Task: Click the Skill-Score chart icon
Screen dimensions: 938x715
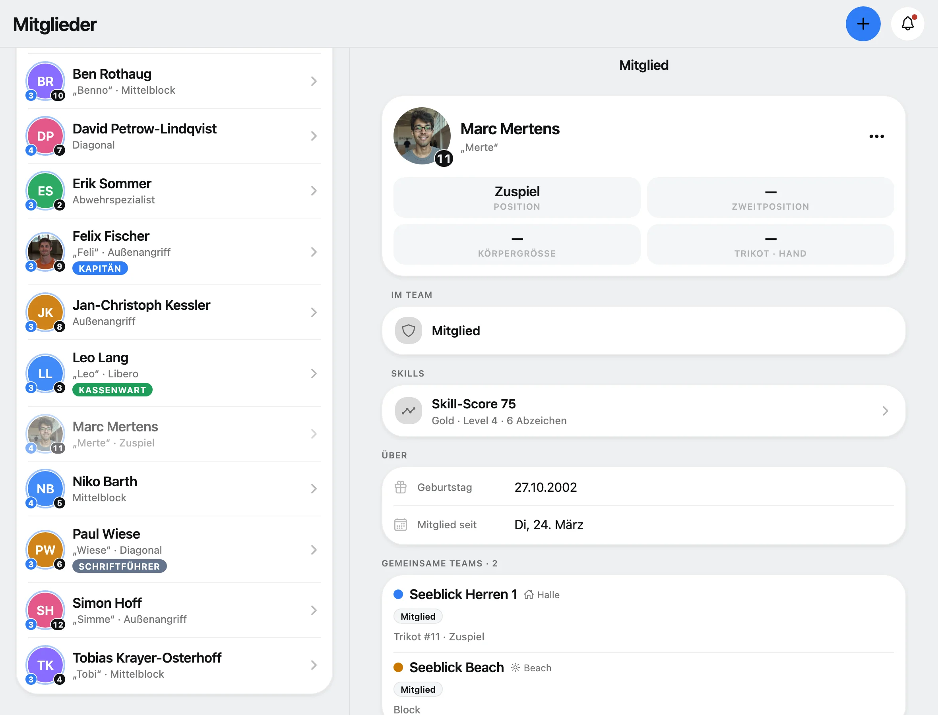Action: coord(408,411)
